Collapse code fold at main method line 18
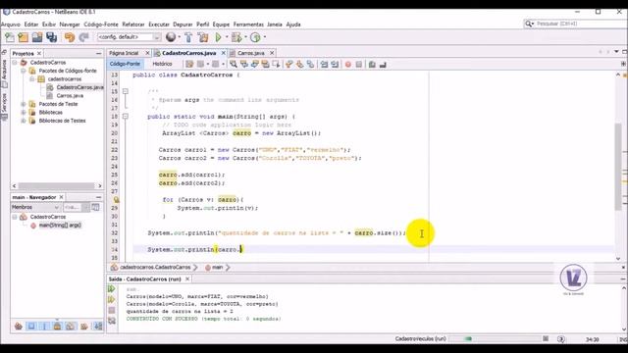This screenshot has width=628, height=353. (x=126, y=116)
